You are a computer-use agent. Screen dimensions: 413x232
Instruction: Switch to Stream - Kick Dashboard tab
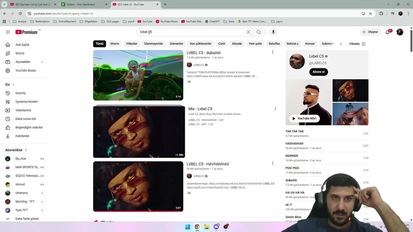[84, 5]
